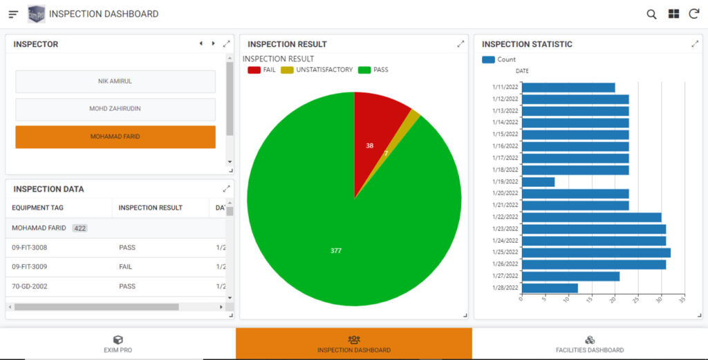Select inspector MOHD ZAHIRUDIN
Image resolution: width=708 pixels, height=360 pixels.
coord(115,109)
